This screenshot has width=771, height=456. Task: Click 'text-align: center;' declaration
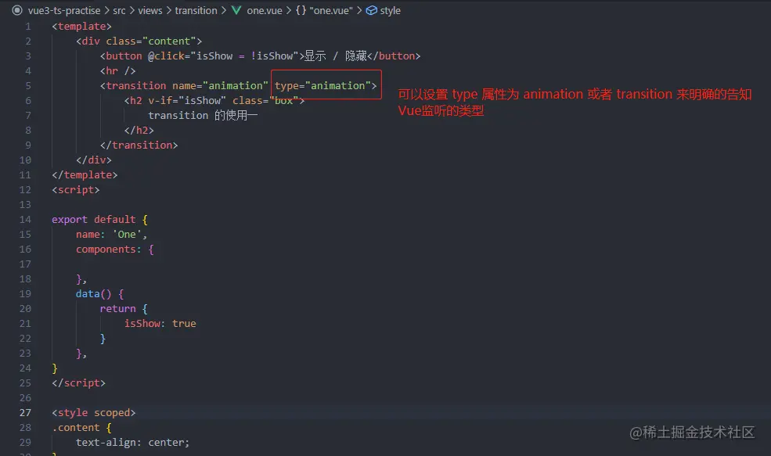[132, 442]
